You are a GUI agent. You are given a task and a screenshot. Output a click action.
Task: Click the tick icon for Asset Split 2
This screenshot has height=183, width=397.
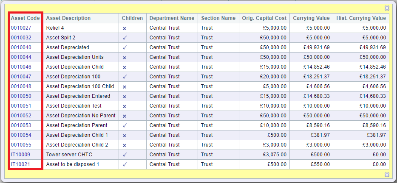click(x=124, y=38)
